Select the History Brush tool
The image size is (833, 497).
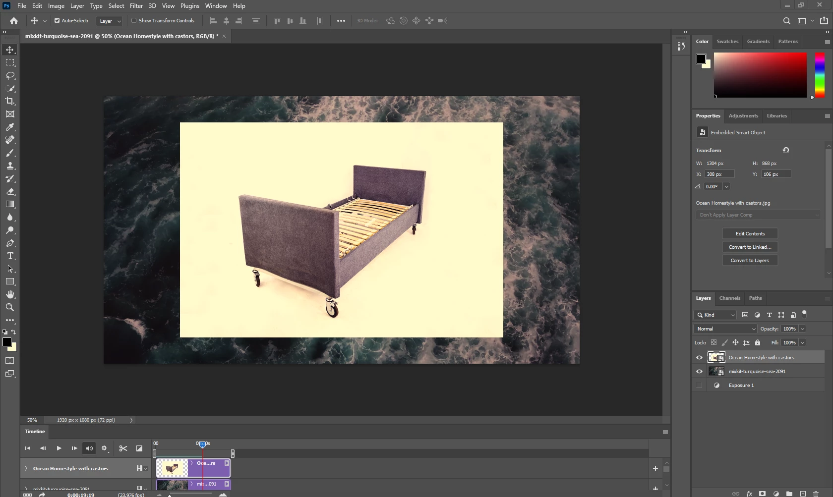click(10, 178)
